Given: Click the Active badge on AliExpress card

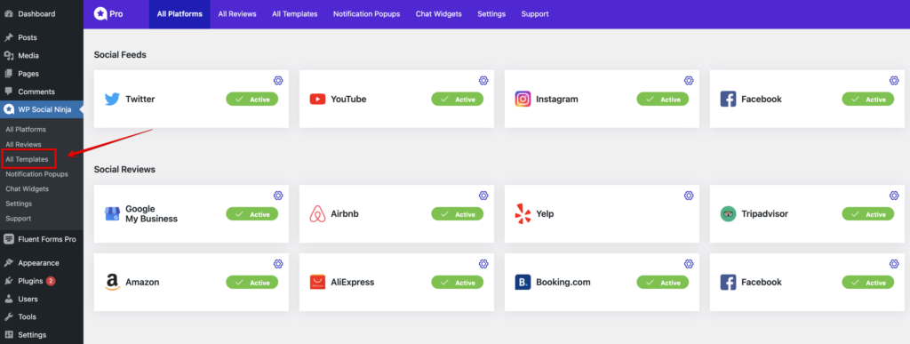Looking at the screenshot, I should click(x=458, y=283).
